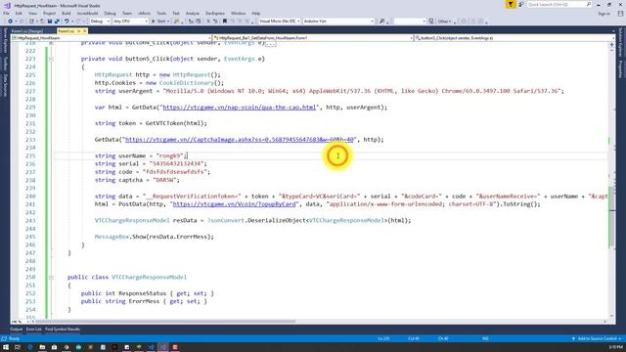Click the Visual Studio logo in the title bar
The width and height of the screenshot is (626, 352).
click(x=7, y=6)
